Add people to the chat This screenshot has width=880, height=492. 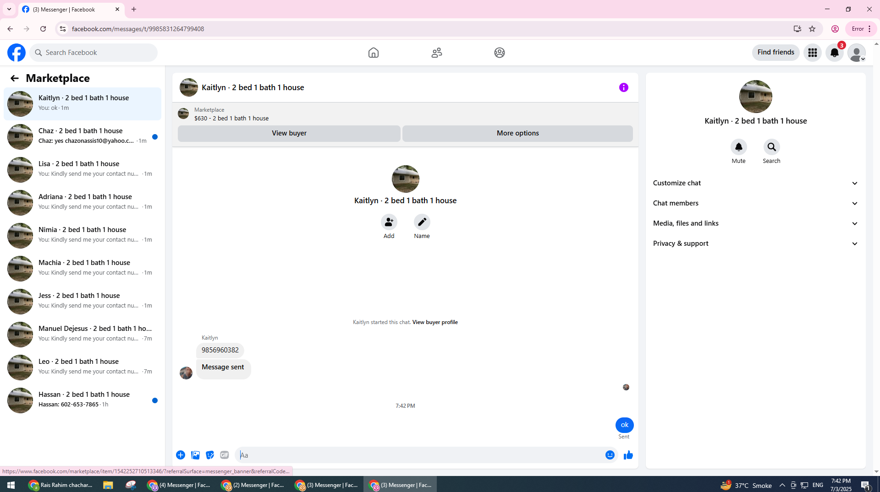389,222
